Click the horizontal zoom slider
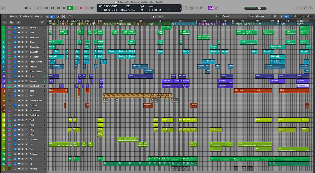Viewport: 315px width, 173px height. pyautogui.click(x=309, y=16)
